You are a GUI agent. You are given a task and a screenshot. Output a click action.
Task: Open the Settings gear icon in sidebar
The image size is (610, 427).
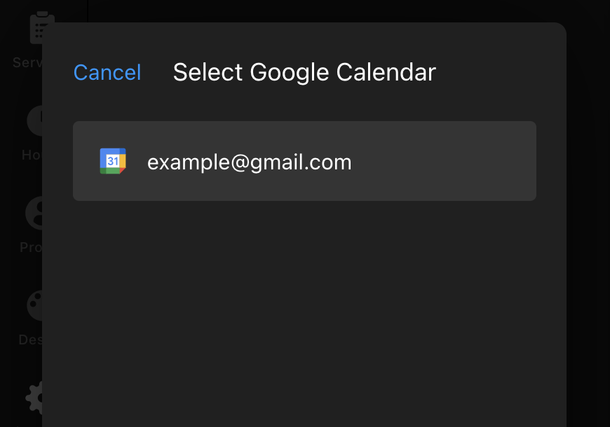tap(35, 397)
